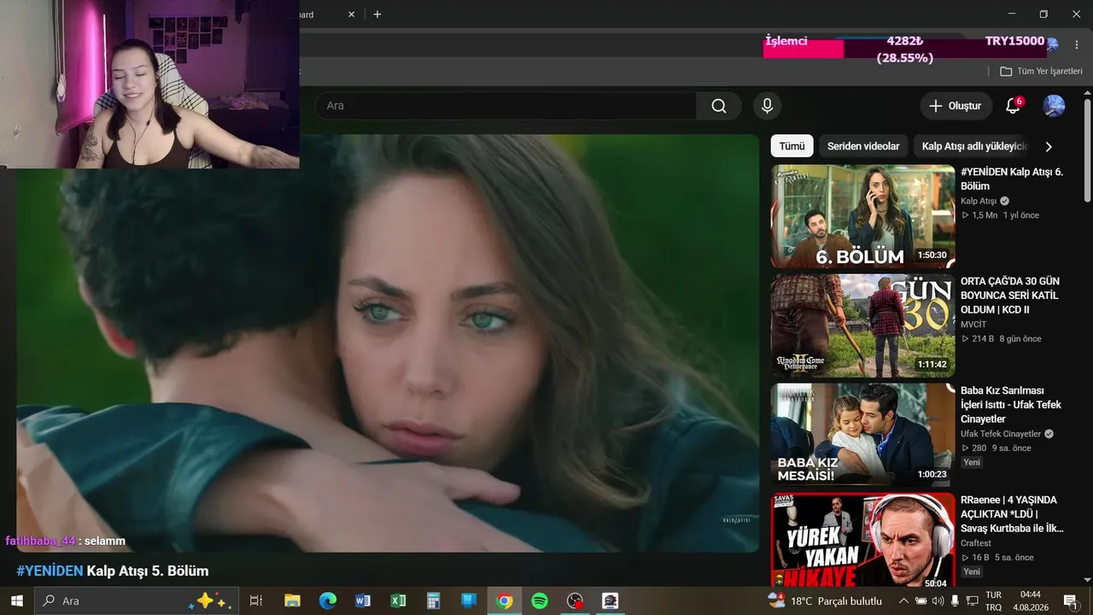Open Microsoft Edge from taskbar
Image resolution: width=1093 pixels, height=615 pixels.
[328, 600]
